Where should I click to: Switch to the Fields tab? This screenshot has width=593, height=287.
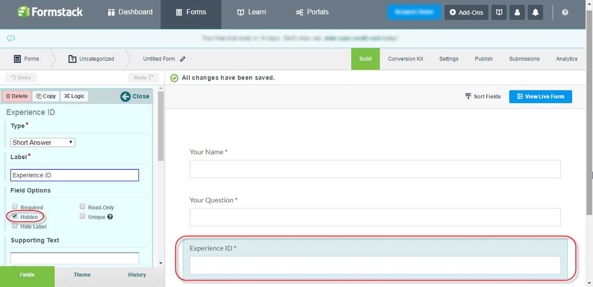[27, 276]
